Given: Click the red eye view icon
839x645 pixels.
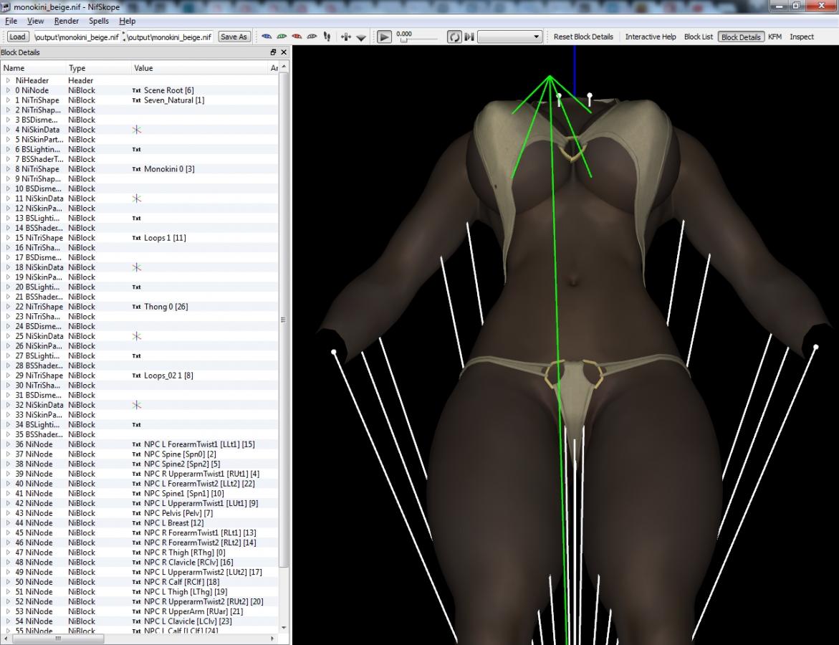Looking at the screenshot, I should (x=297, y=37).
